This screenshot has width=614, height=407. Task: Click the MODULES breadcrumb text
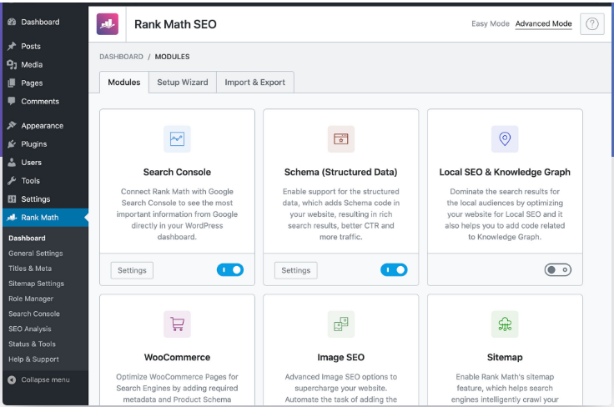point(173,57)
